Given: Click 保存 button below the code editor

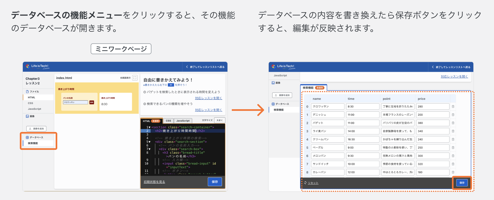Looking at the screenshot, I should pos(215,182).
